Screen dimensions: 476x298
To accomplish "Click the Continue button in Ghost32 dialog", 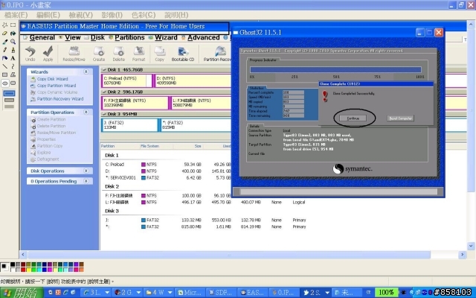I will [353, 118].
